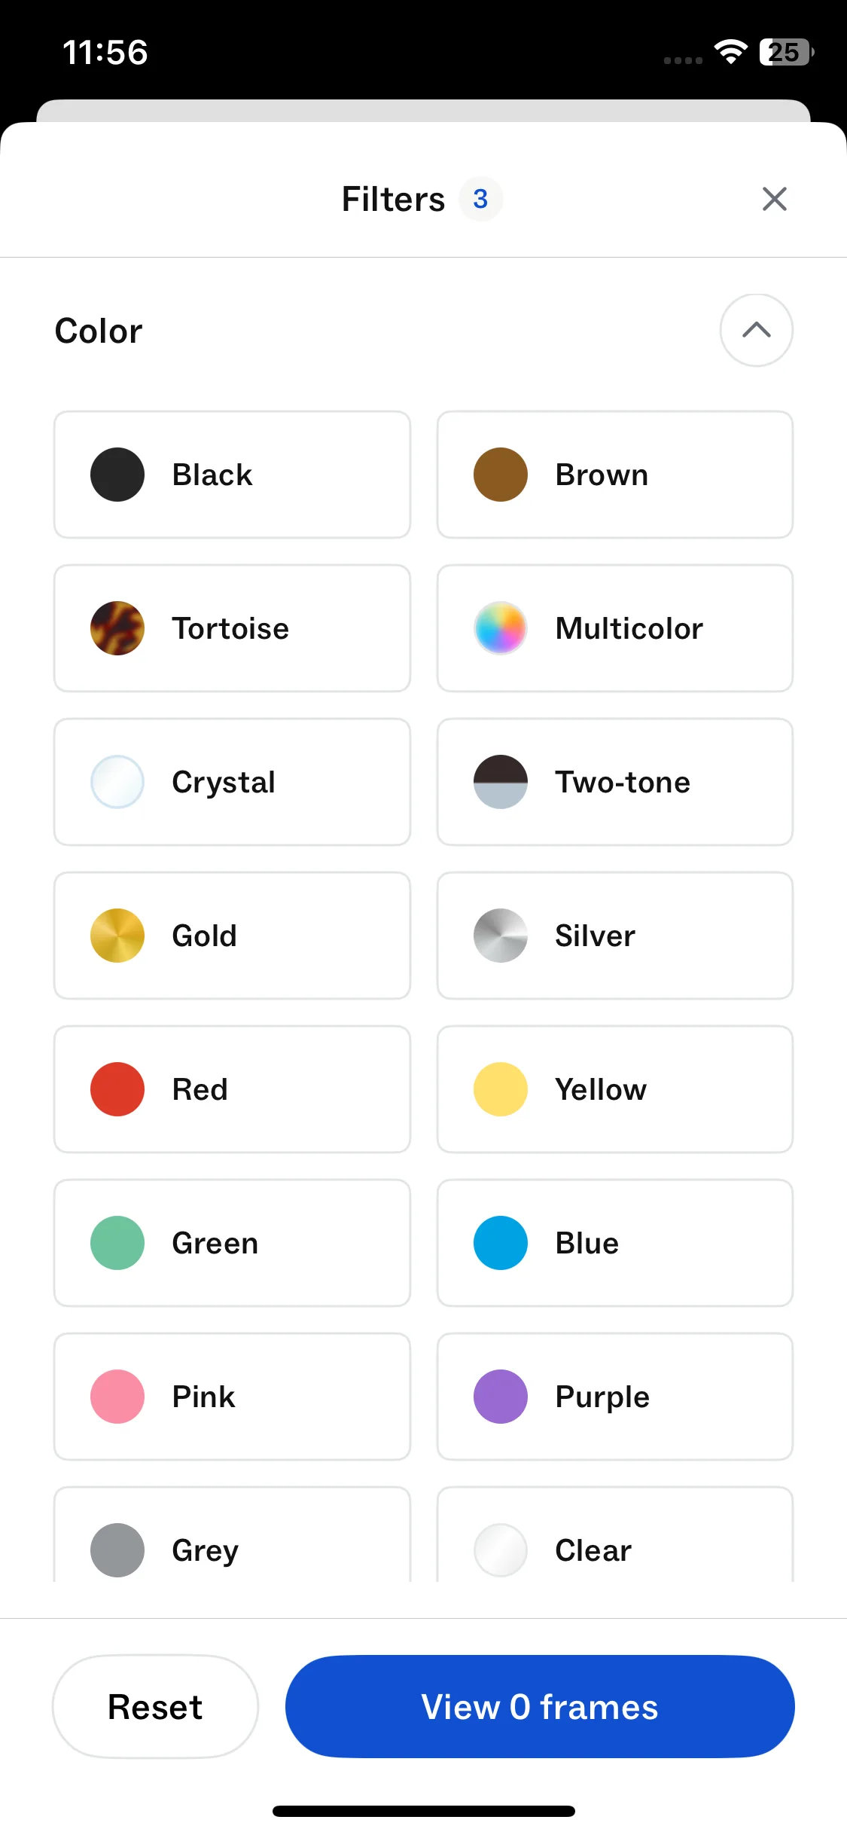
Task: Tap the Pink color circle
Action: pos(117,1397)
